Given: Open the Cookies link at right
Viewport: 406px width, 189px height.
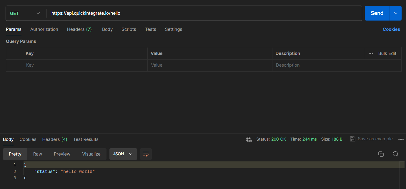Looking at the screenshot, I should 391,29.
